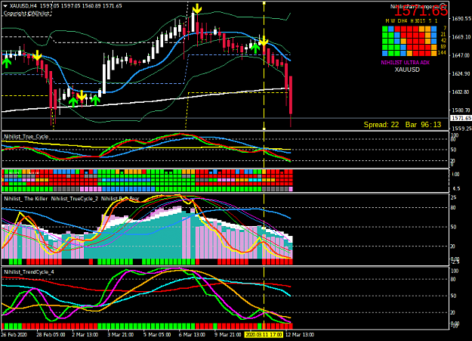Click the green cell for monthly period 7
The width and height of the screenshot is (472, 341).
(385, 29)
